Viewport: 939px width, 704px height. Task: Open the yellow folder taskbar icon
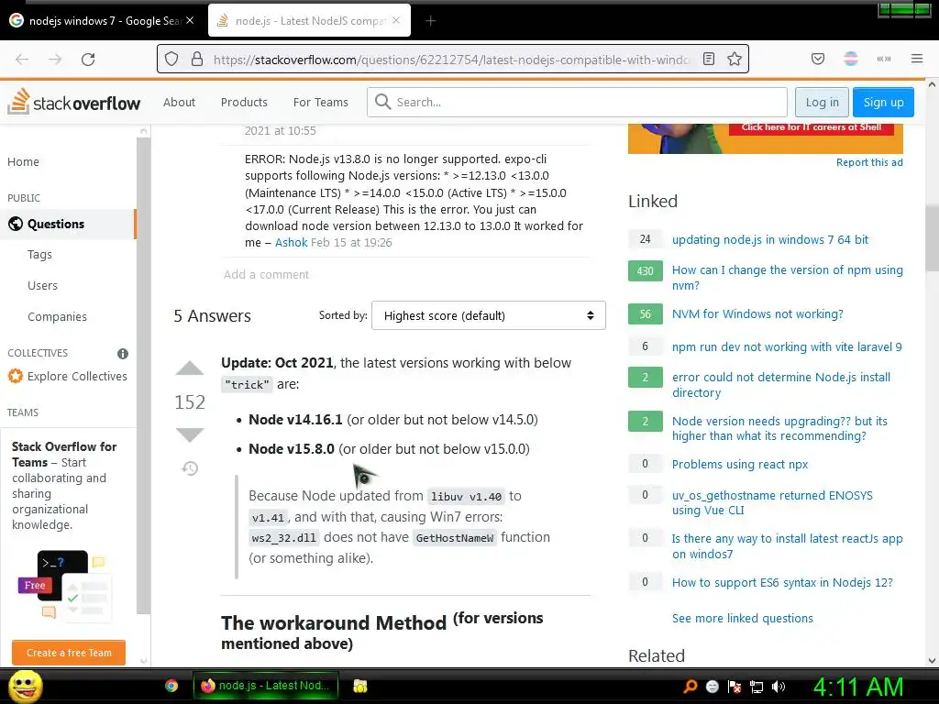(x=359, y=686)
